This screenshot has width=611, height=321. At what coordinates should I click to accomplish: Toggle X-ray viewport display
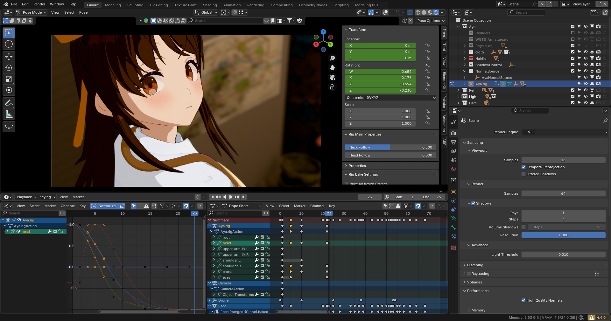(410, 12)
